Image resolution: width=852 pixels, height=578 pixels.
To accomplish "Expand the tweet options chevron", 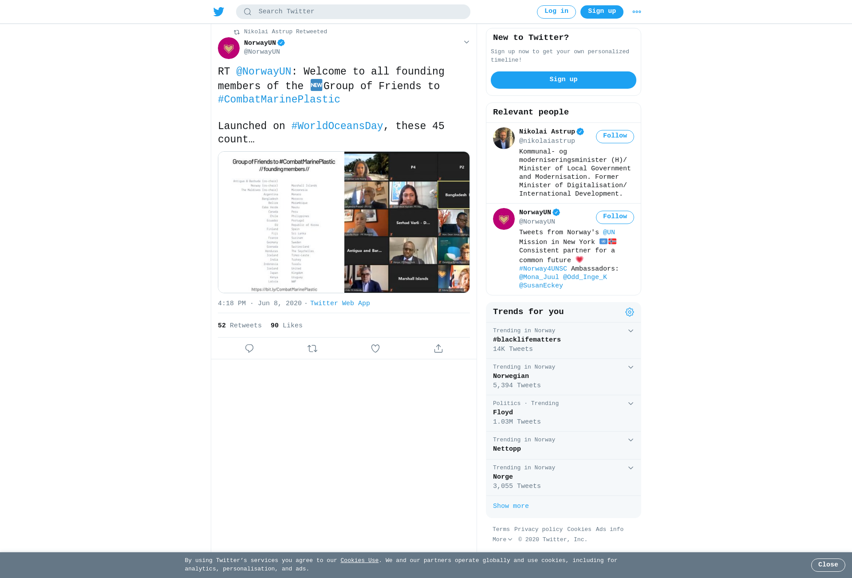I will tap(466, 42).
